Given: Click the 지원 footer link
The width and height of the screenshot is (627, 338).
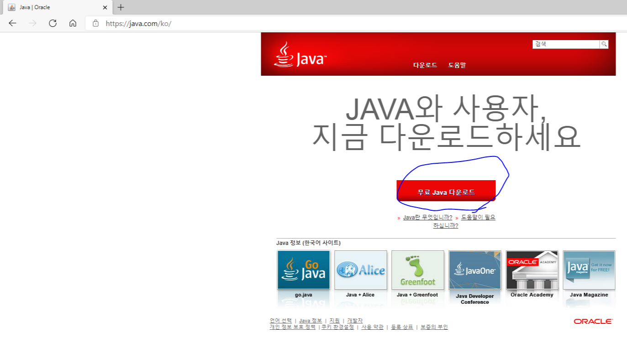Looking at the screenshot, I should (335, 321).
